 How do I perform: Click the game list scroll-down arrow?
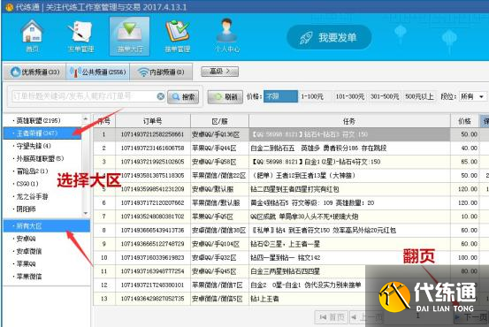coord(86,213)
